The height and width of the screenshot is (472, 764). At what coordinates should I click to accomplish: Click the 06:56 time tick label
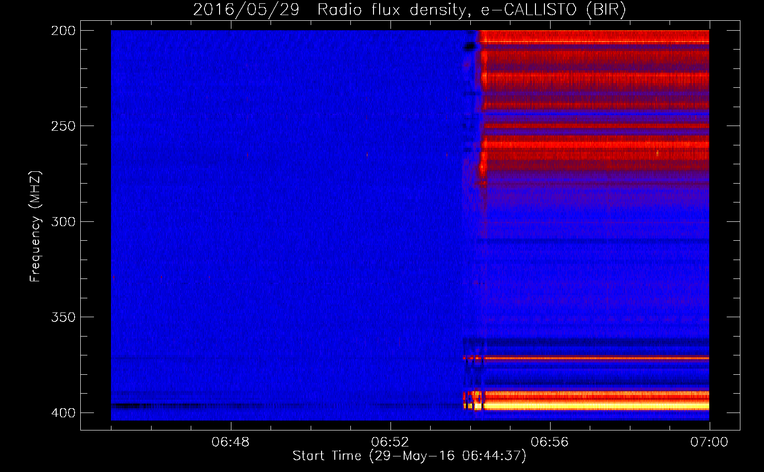(550, 442)
